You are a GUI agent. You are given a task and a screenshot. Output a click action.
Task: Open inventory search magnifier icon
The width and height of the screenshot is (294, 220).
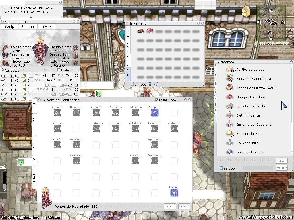tap(156, 84)
